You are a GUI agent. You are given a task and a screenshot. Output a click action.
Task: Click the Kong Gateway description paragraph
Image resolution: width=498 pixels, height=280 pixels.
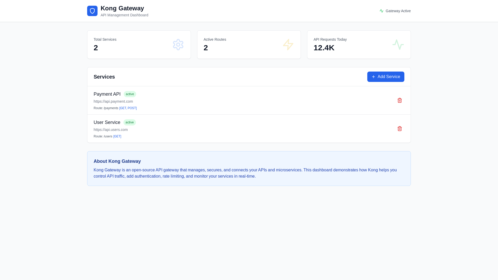[x=245, y=173]
